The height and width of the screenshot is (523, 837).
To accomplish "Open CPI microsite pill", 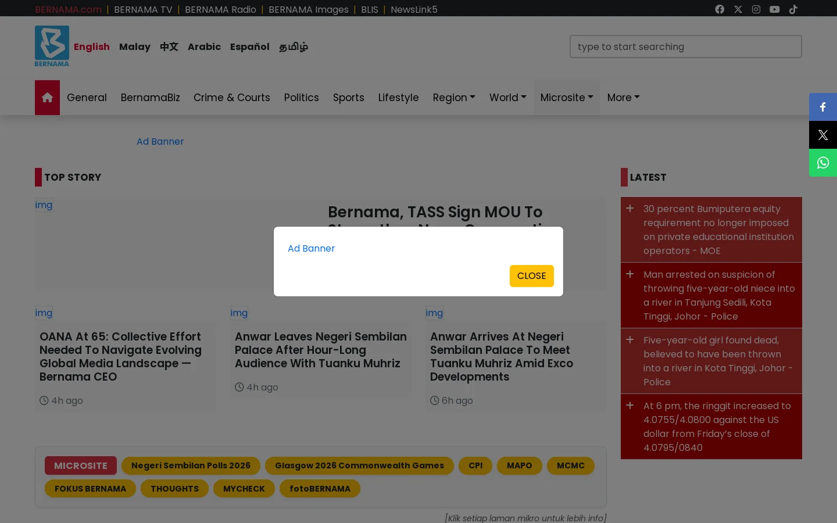I will pyautogui.click(x=475, y=465).
